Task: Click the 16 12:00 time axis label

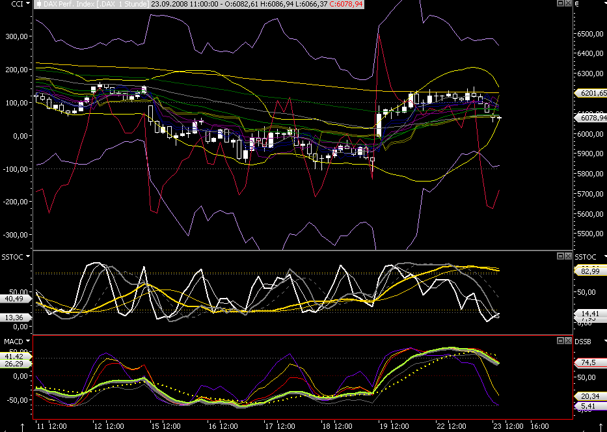Action: point(223,426)
